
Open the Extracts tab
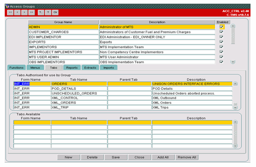(90, 68)
